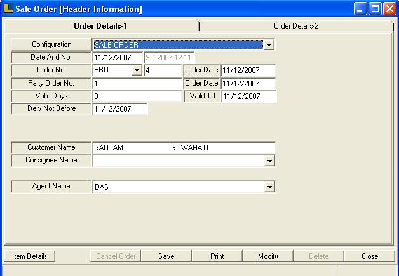Save the sale order
This screenshot has width=399, height=276.
(x=166, y=256)
